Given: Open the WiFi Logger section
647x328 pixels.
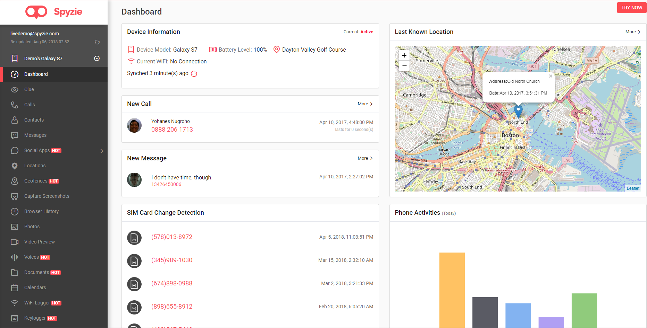Looking at the screenshot, I should point(37,303).
